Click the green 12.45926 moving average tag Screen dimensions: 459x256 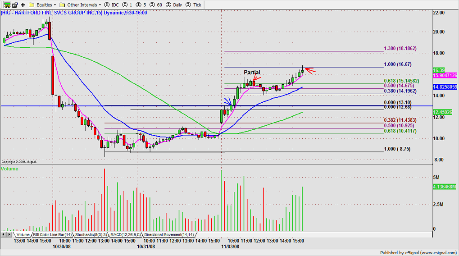point(443,112)
